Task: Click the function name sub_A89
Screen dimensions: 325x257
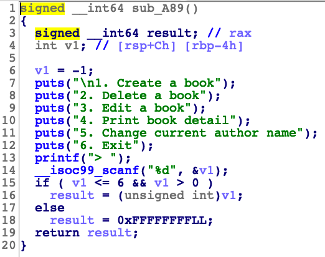Action: click(x=158, y=9)
